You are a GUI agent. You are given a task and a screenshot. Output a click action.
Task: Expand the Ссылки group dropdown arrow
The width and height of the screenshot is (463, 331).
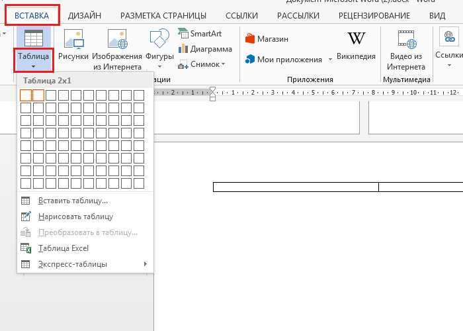point(449,66)
